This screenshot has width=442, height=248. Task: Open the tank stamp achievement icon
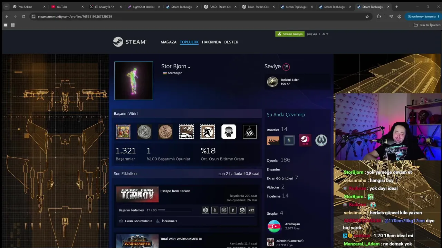(x=186, y=132)
